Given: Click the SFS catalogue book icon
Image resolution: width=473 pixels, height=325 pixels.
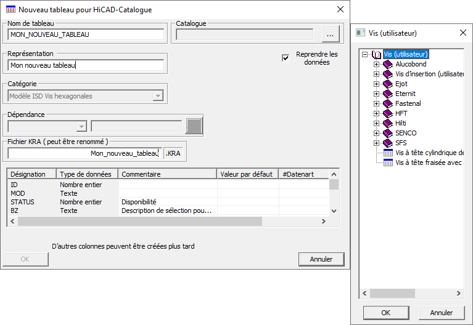Looking at the screenshot, I should [x=388, y=143].
